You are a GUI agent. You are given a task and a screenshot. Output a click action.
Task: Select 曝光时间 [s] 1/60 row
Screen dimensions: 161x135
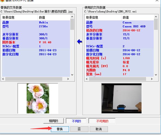coord(120,58)
